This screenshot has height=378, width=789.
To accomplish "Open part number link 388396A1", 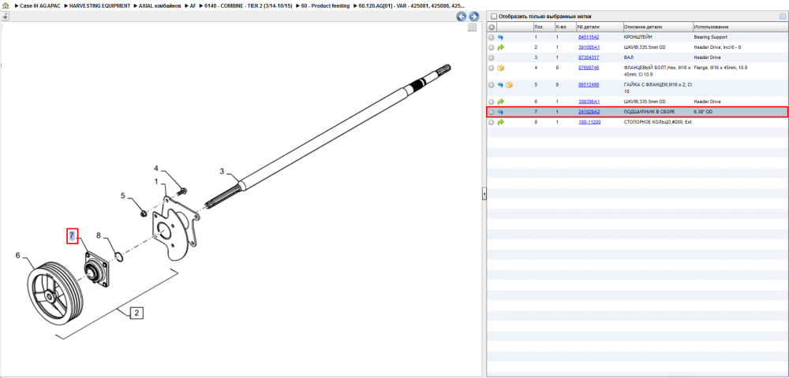I will [589, 102].
